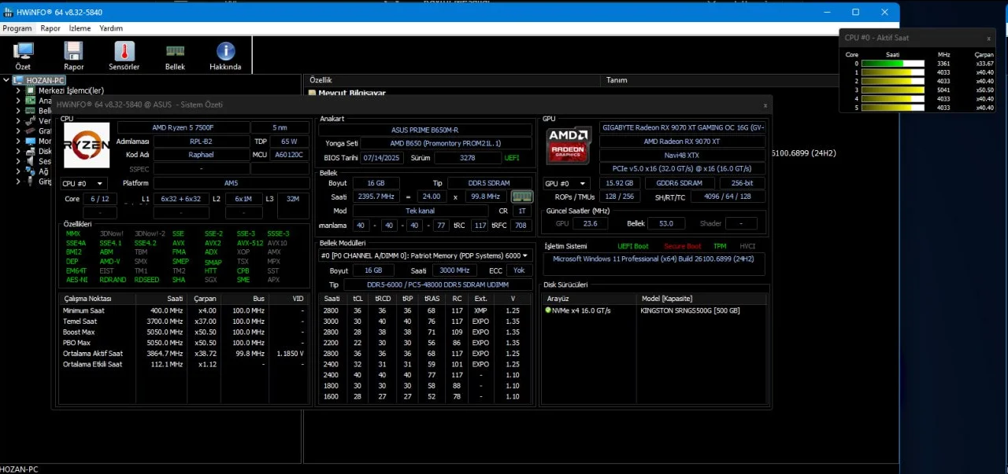Image resolution: width=1008 pixels, height=474 pixels.
Task: Collapse the HOZAN-PC root tree node
Action: (x=6, y=80)
